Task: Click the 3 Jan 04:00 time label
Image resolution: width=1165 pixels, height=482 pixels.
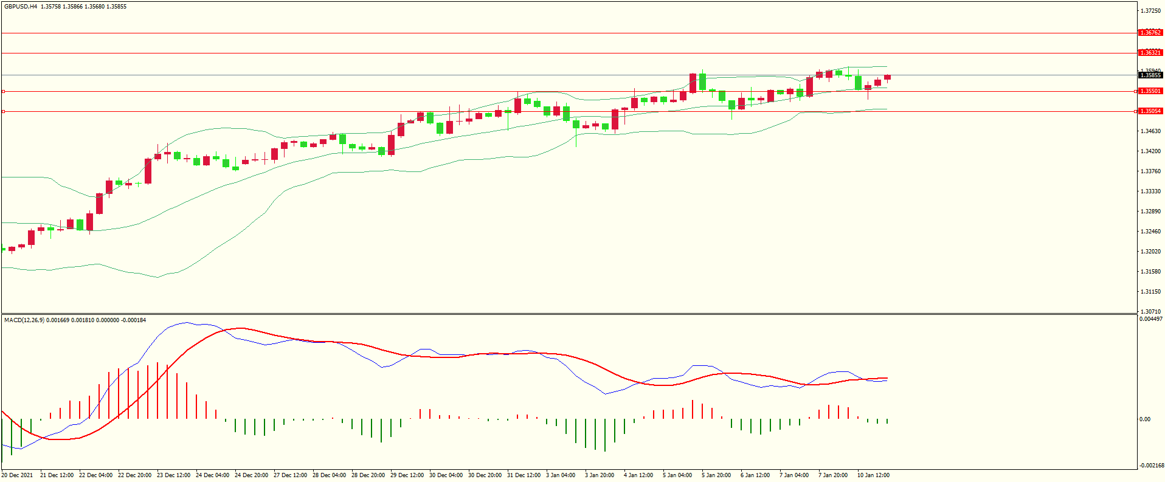Action: pyautogui.click(x=561, y=475)
